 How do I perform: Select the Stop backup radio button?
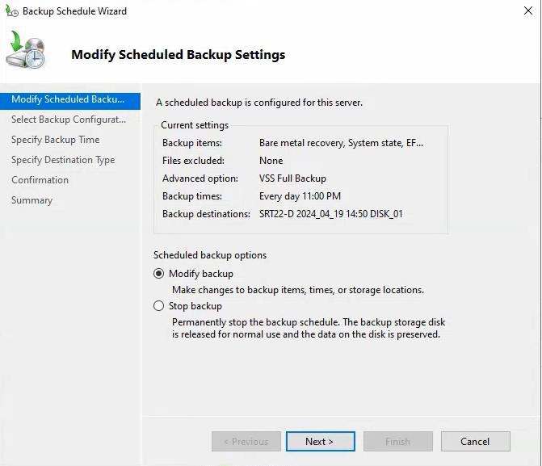158,306
